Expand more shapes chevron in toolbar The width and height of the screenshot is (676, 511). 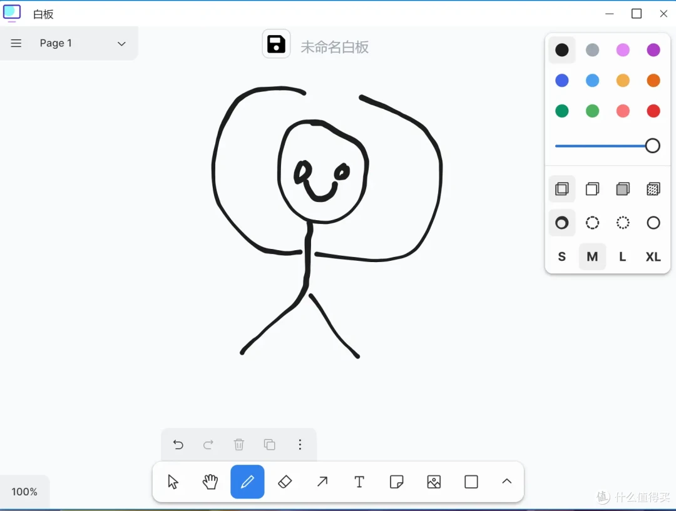point(507,481)
